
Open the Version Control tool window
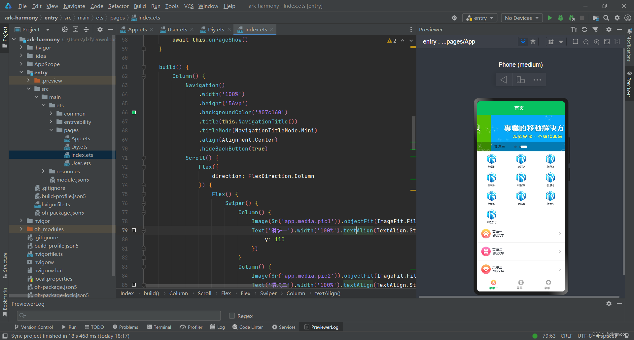[34, 327]
